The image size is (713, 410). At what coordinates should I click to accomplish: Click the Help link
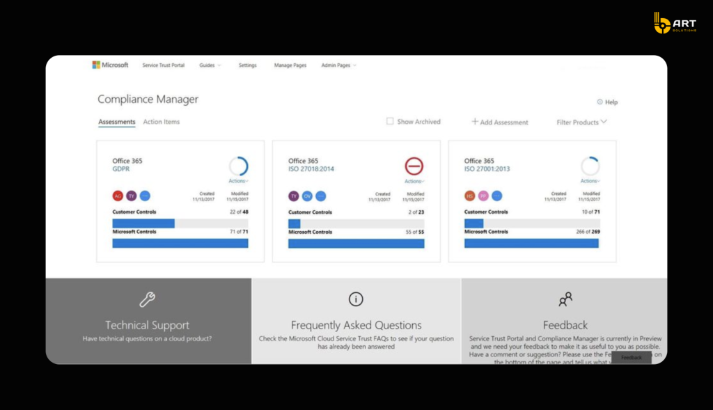(x=611, y=102)
